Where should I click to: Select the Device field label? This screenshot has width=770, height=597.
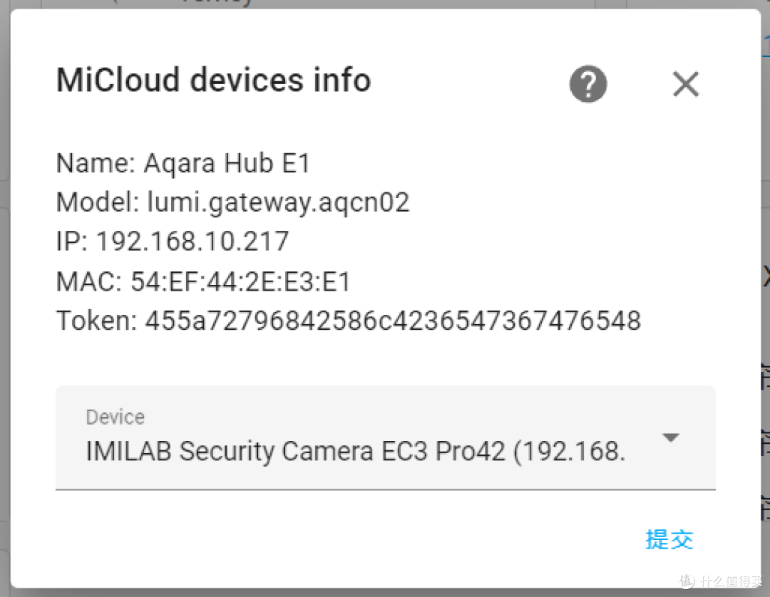(115, 417)
